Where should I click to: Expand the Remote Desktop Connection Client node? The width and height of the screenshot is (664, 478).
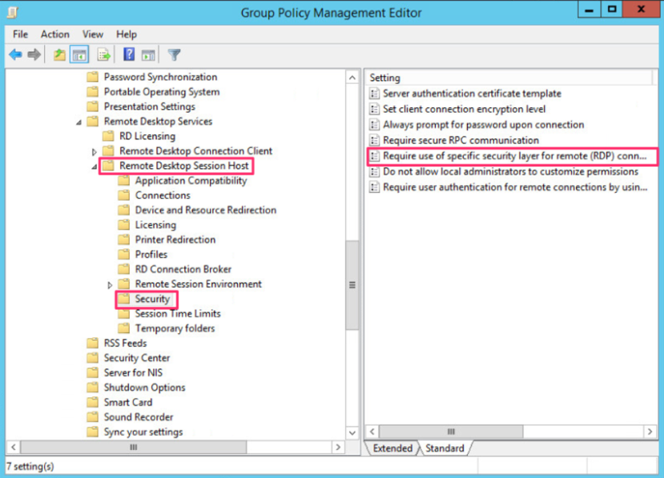click(x=95, y=151)
